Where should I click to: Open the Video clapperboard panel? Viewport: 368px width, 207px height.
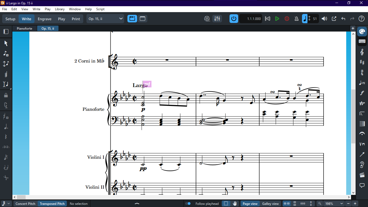(362, 175)
